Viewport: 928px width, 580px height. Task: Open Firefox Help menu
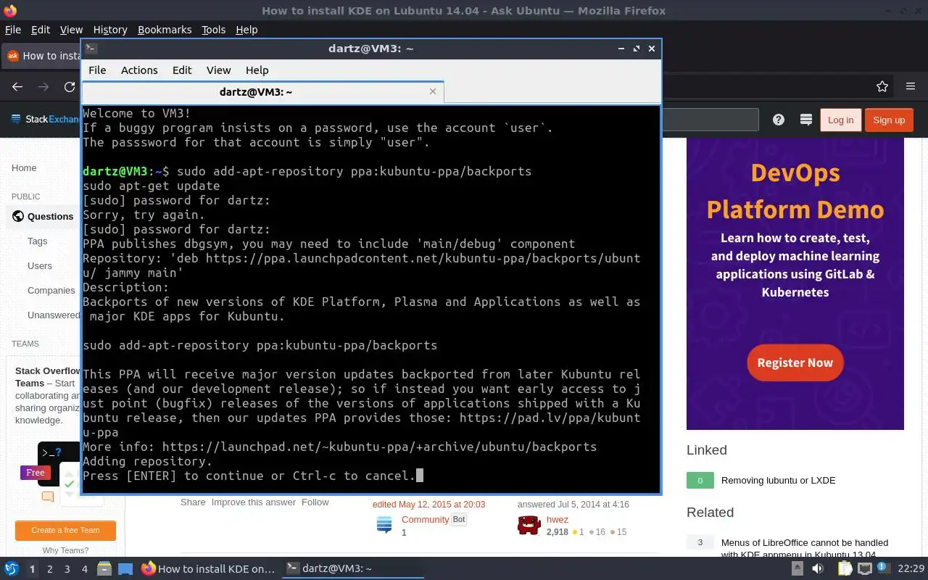[x=246, y=30]
